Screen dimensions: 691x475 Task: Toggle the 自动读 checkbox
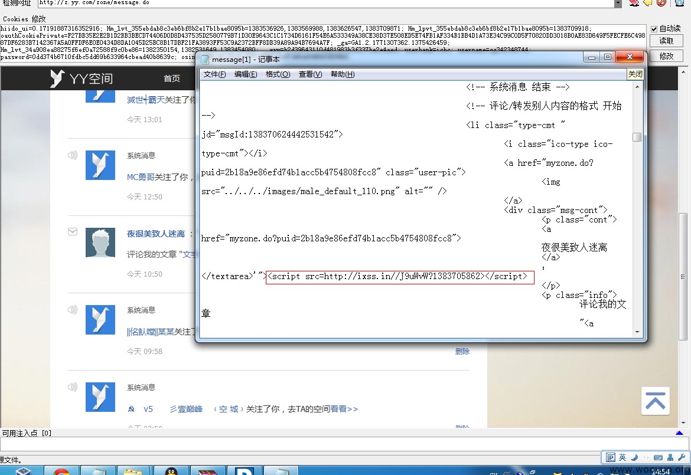[654, 29]
